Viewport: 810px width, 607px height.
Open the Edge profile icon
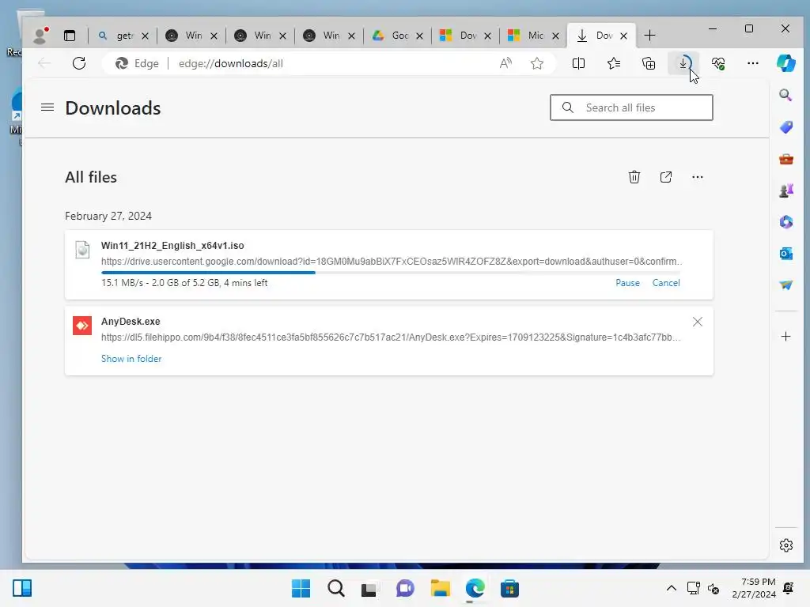[40, 35]
